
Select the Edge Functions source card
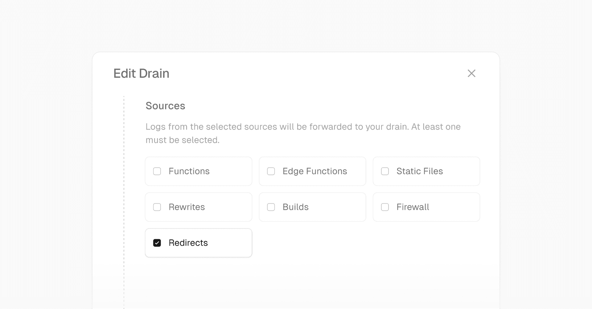[312, 171]
